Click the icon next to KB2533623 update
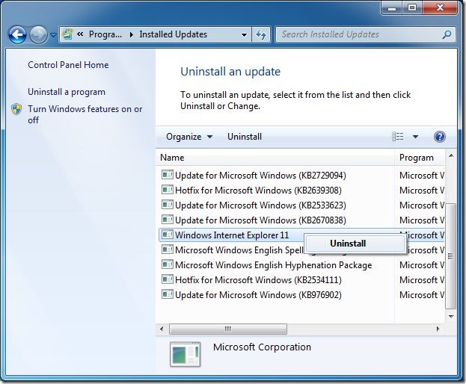 click(168, 204)
